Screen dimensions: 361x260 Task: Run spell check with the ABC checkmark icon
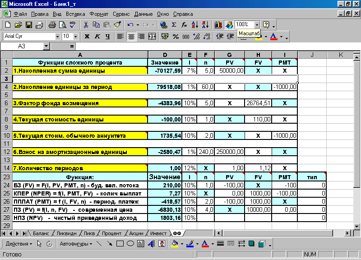73,25
